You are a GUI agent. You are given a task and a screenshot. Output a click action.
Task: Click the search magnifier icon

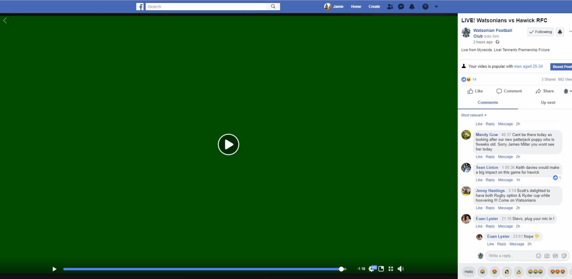(273, 7)
